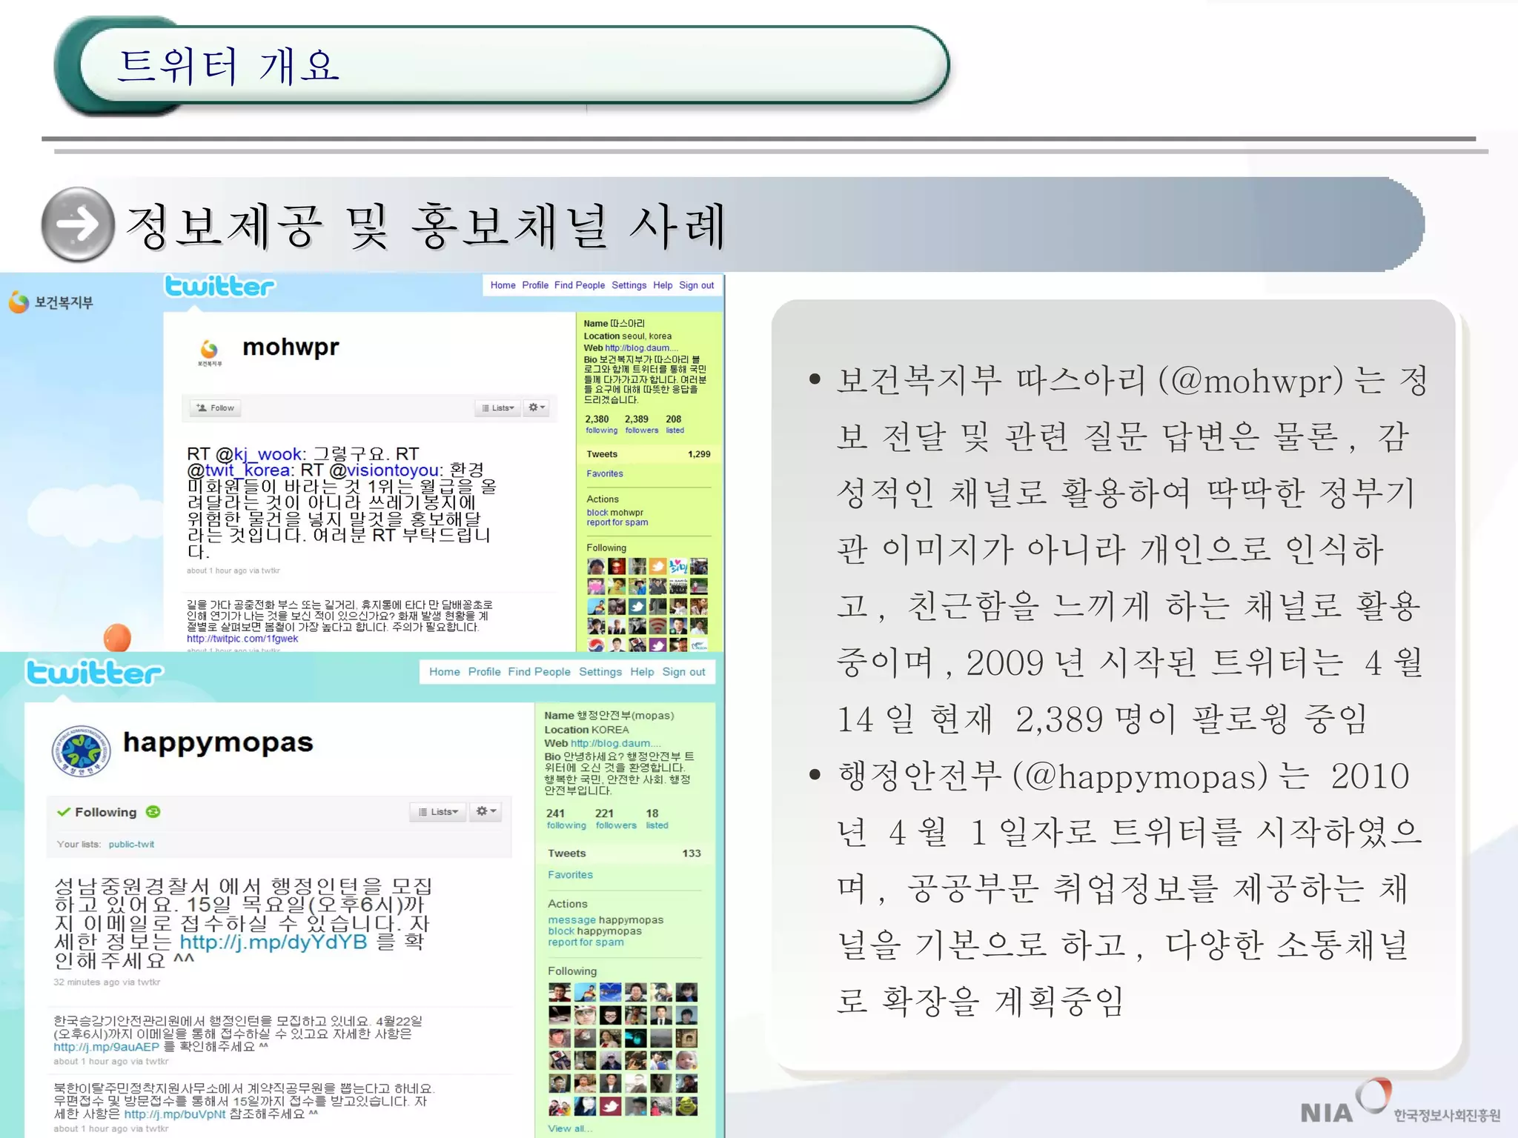Click the gray arrow circle icon beside heading
This screenshot has width=1518, height=1138.
tap(78, 224)
